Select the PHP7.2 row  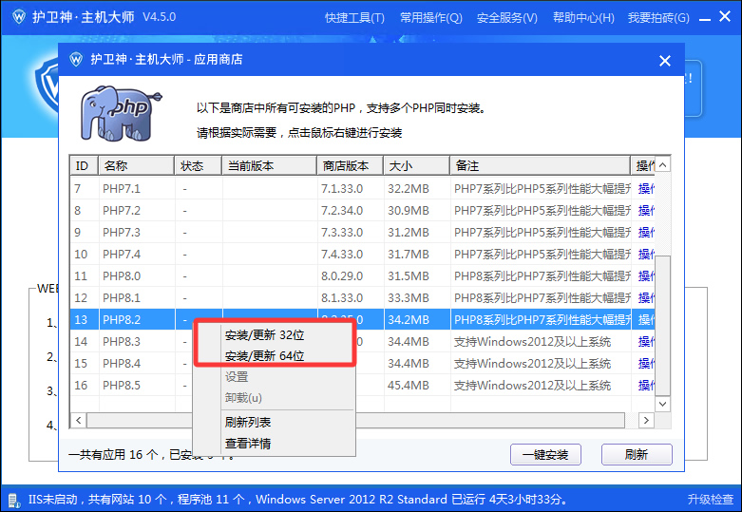coord(363,211)
